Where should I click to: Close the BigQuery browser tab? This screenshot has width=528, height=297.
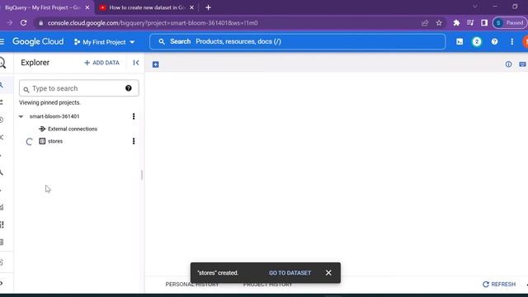[87, 7]
